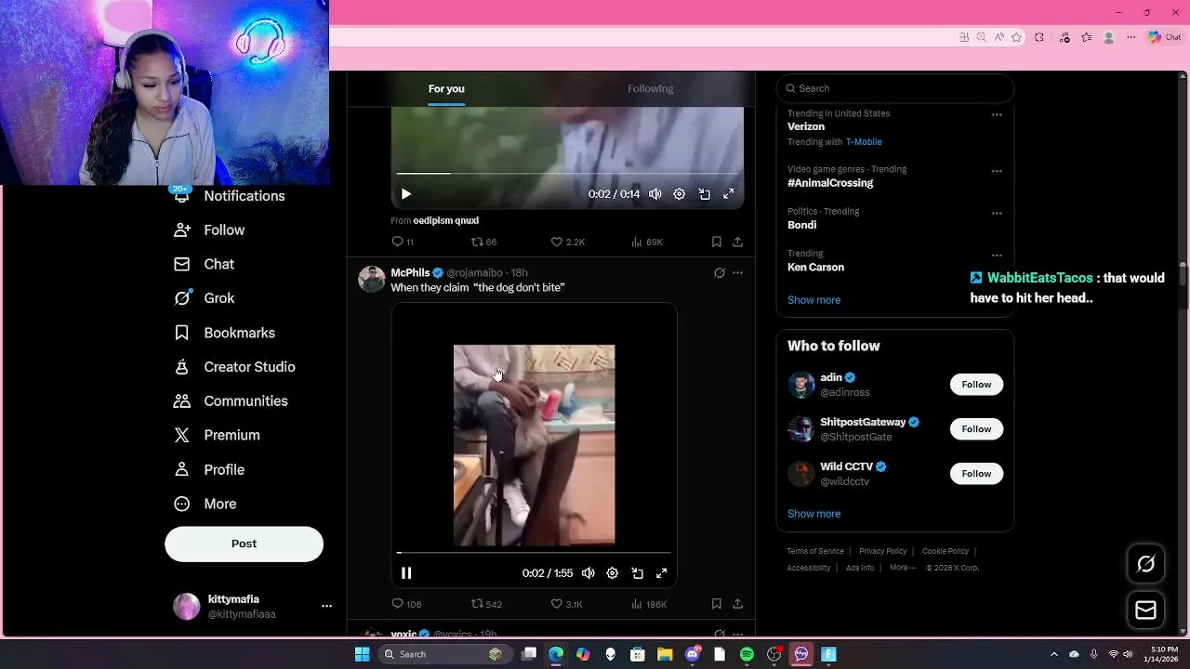View analytics showing 186K views
The width and height of the screenshot is (1190, 669).
tap(649, 604)
